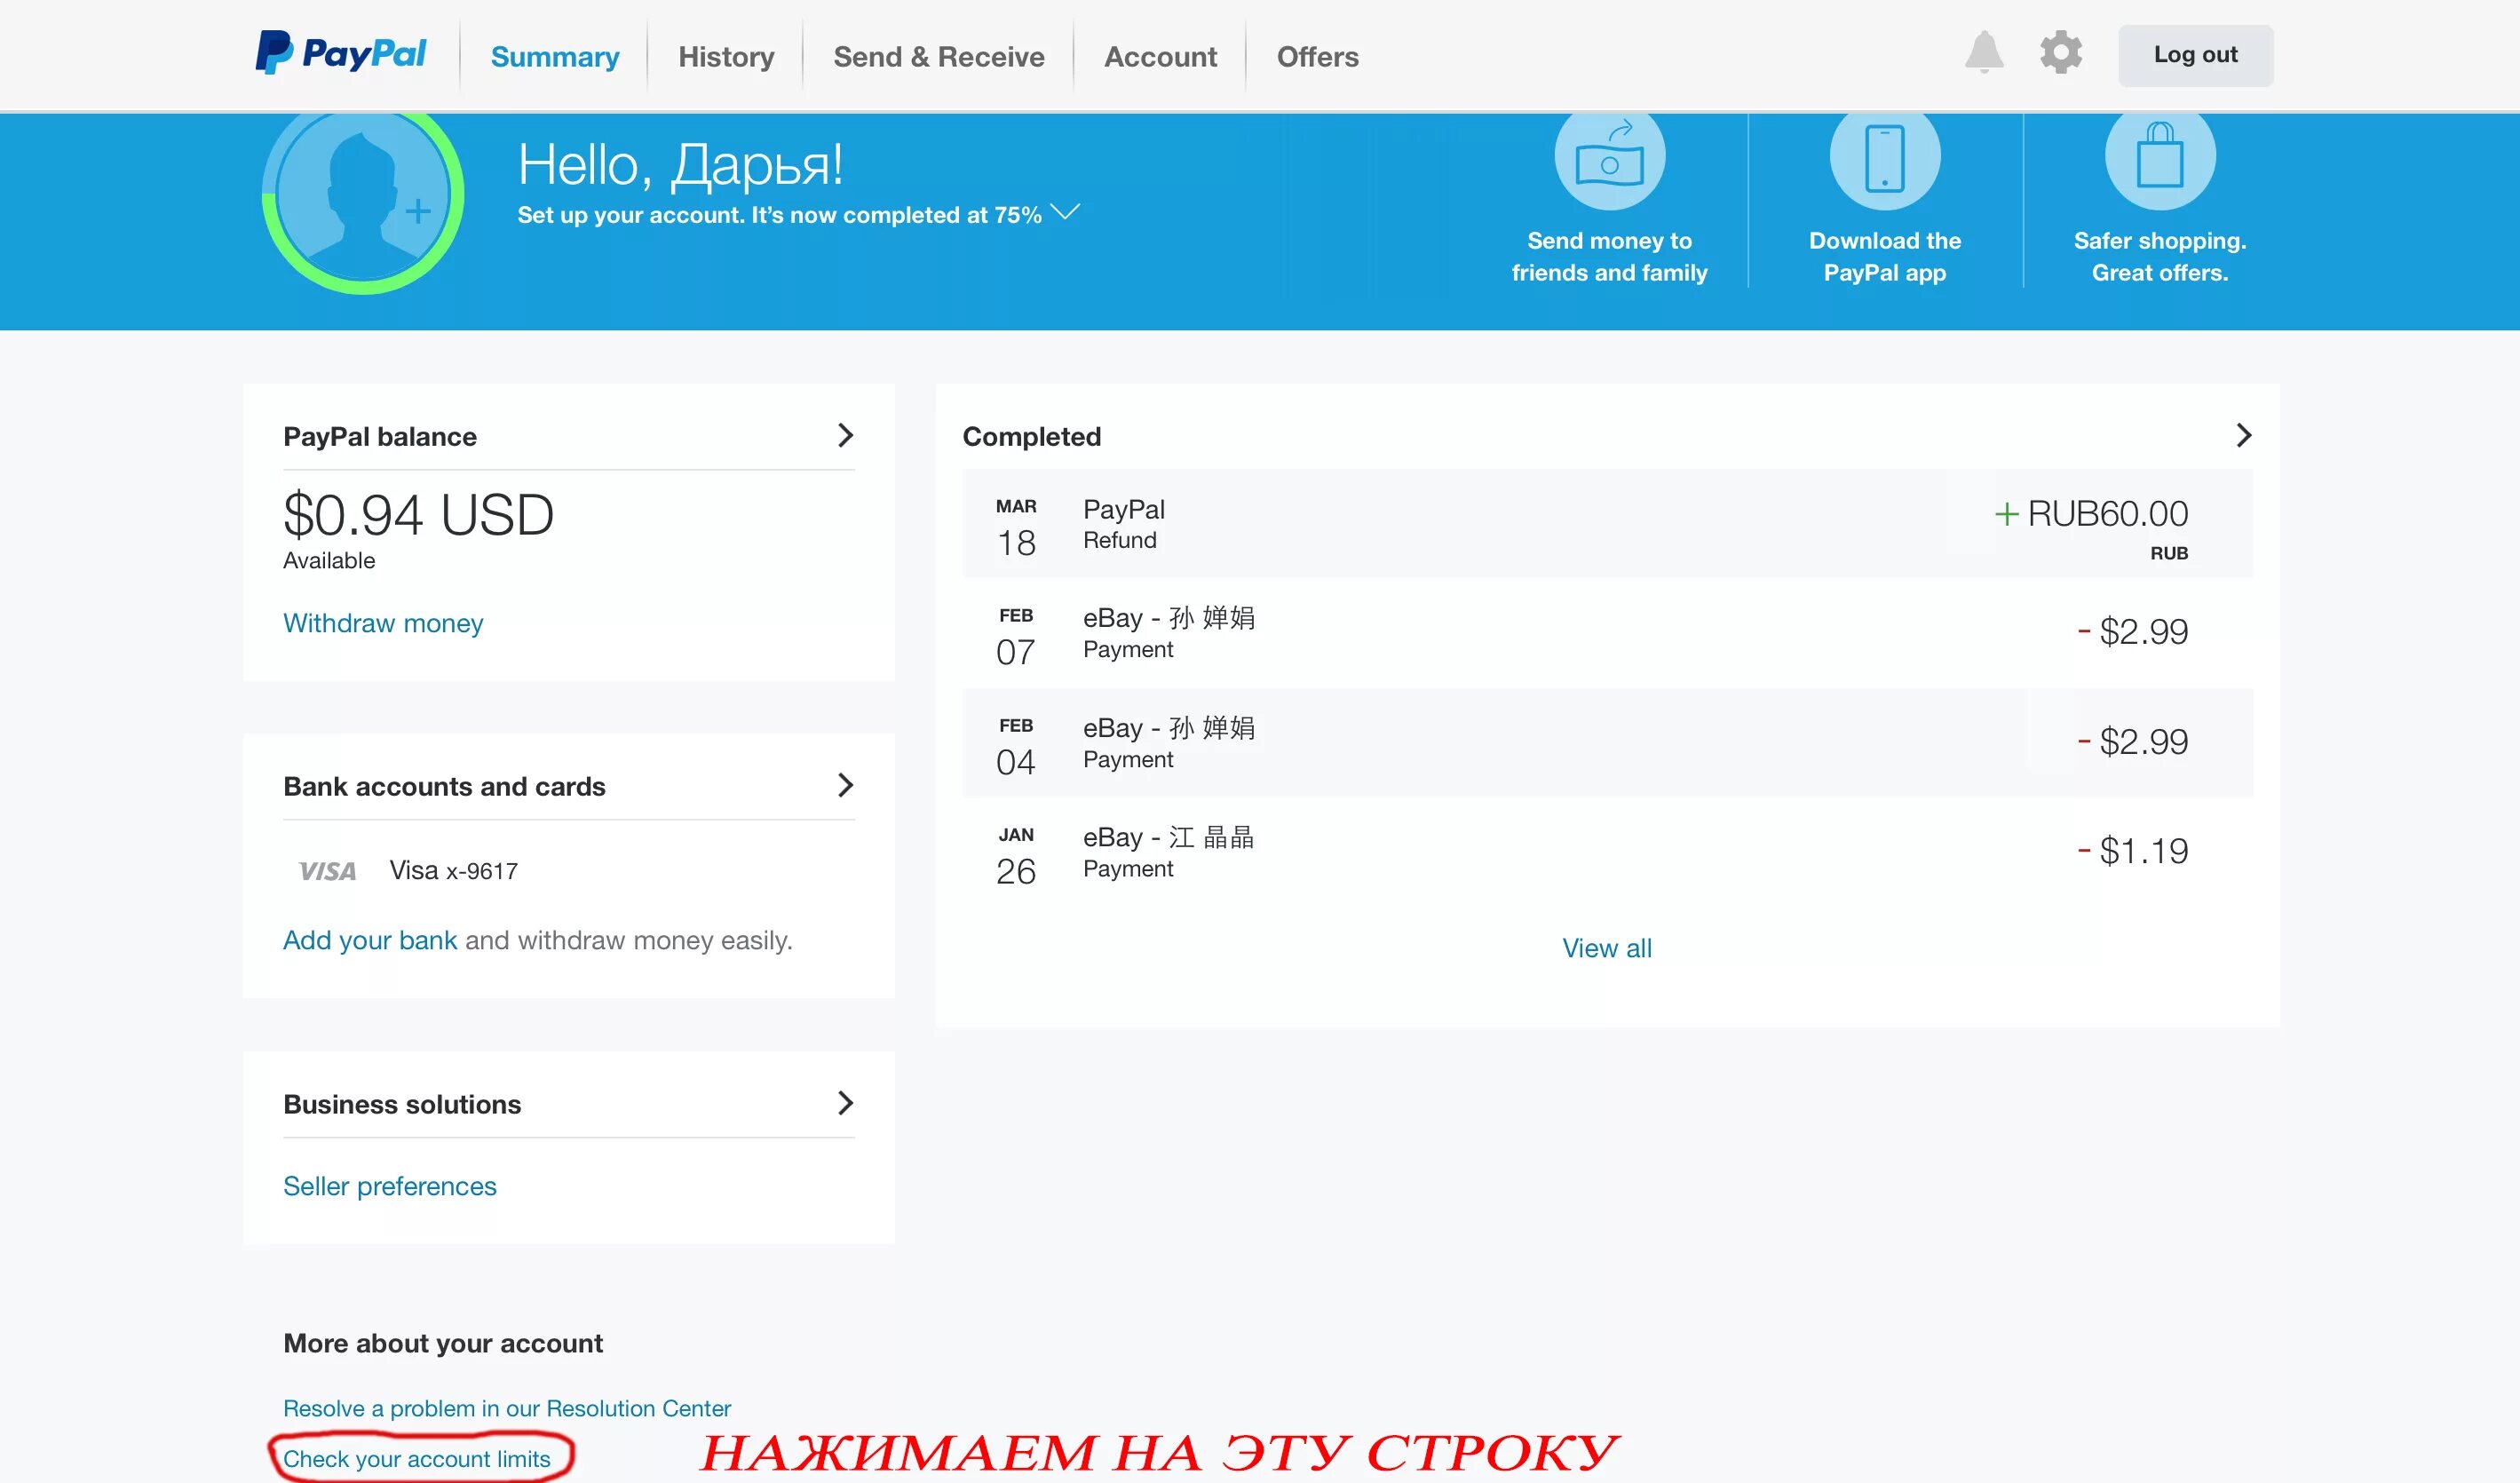Click the PayPal logo
This screenshot has height=1483, width=2520.
click(x=341, y=54)
